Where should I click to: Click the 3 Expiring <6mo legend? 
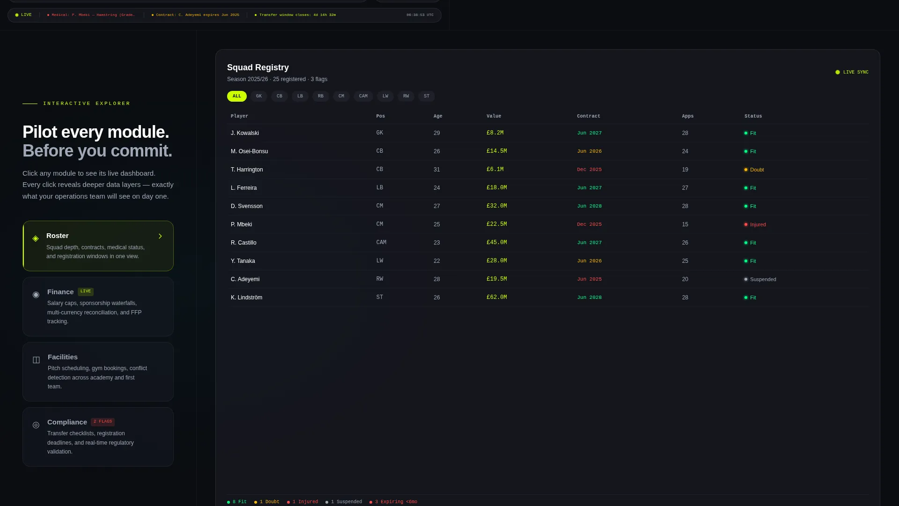(393, 502)
